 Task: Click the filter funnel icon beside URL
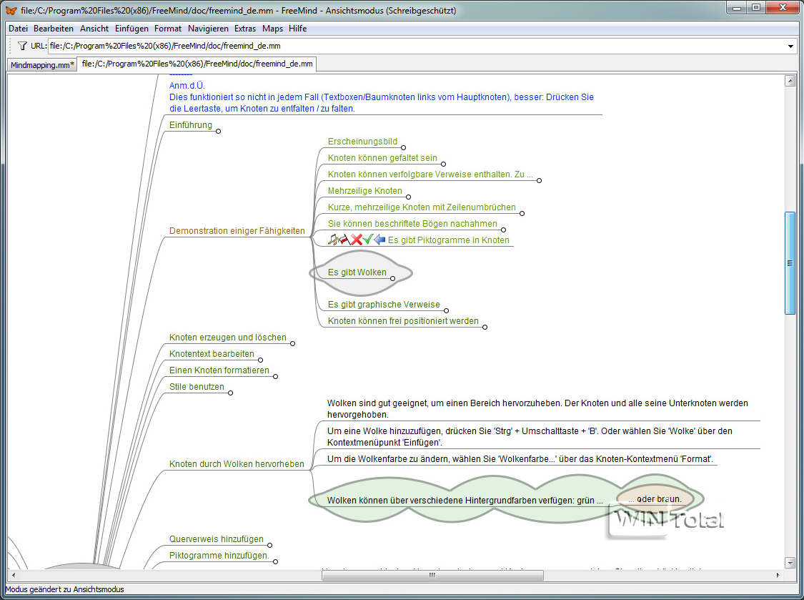22,46
